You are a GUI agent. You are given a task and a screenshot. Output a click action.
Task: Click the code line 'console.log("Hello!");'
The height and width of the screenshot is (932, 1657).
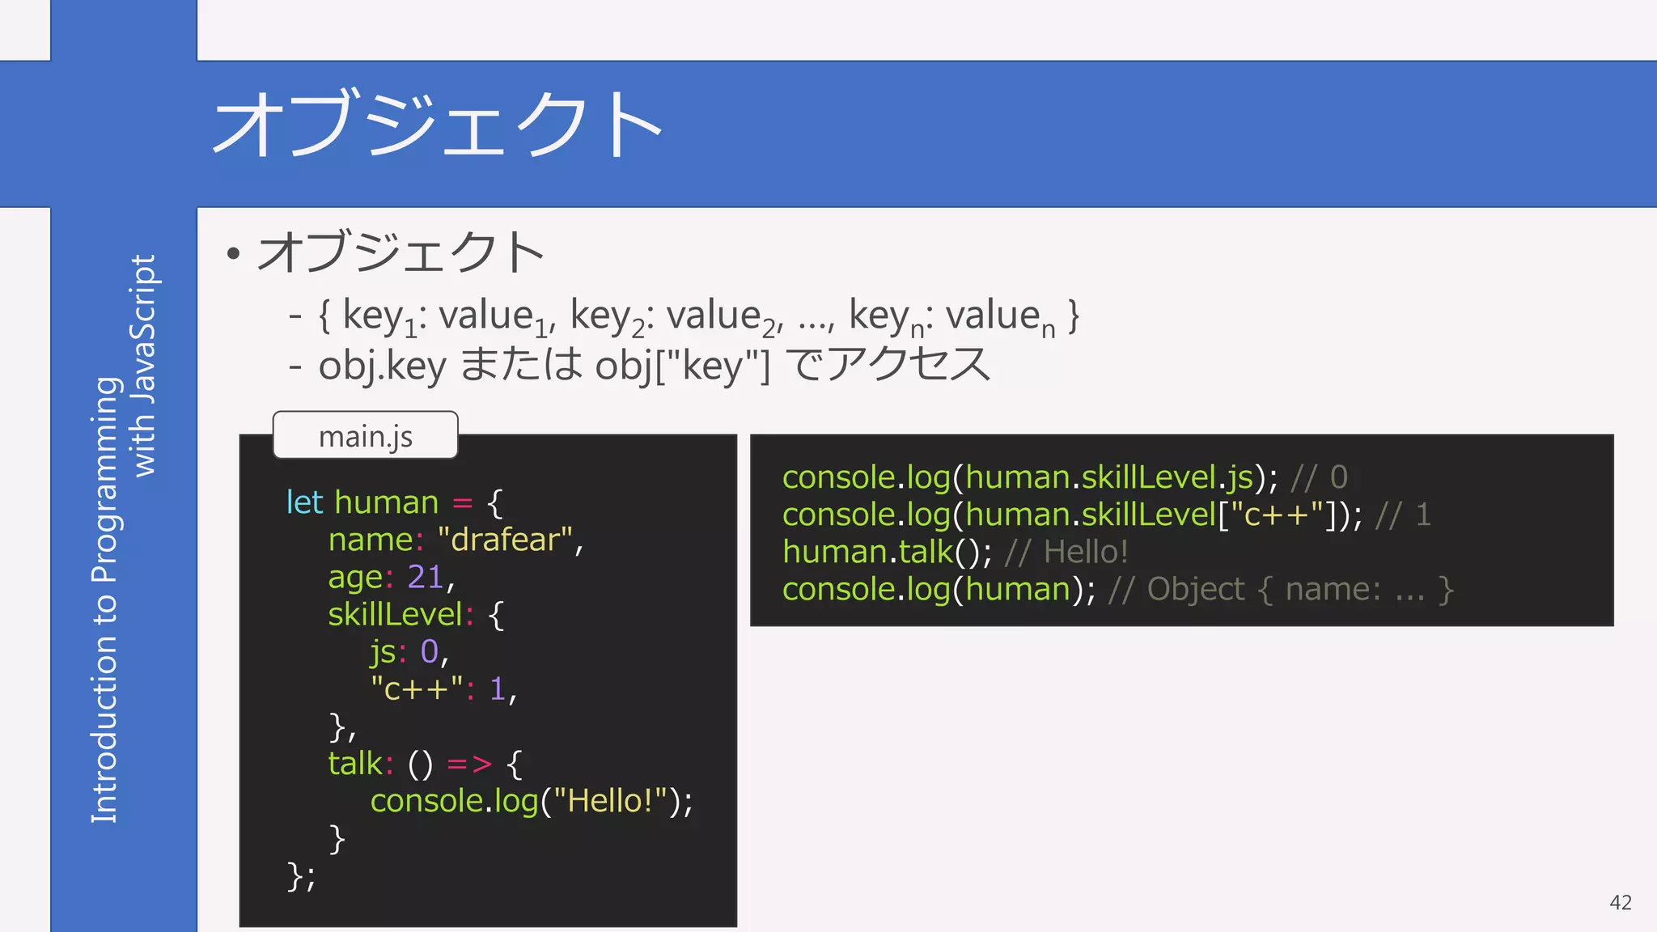532,801
